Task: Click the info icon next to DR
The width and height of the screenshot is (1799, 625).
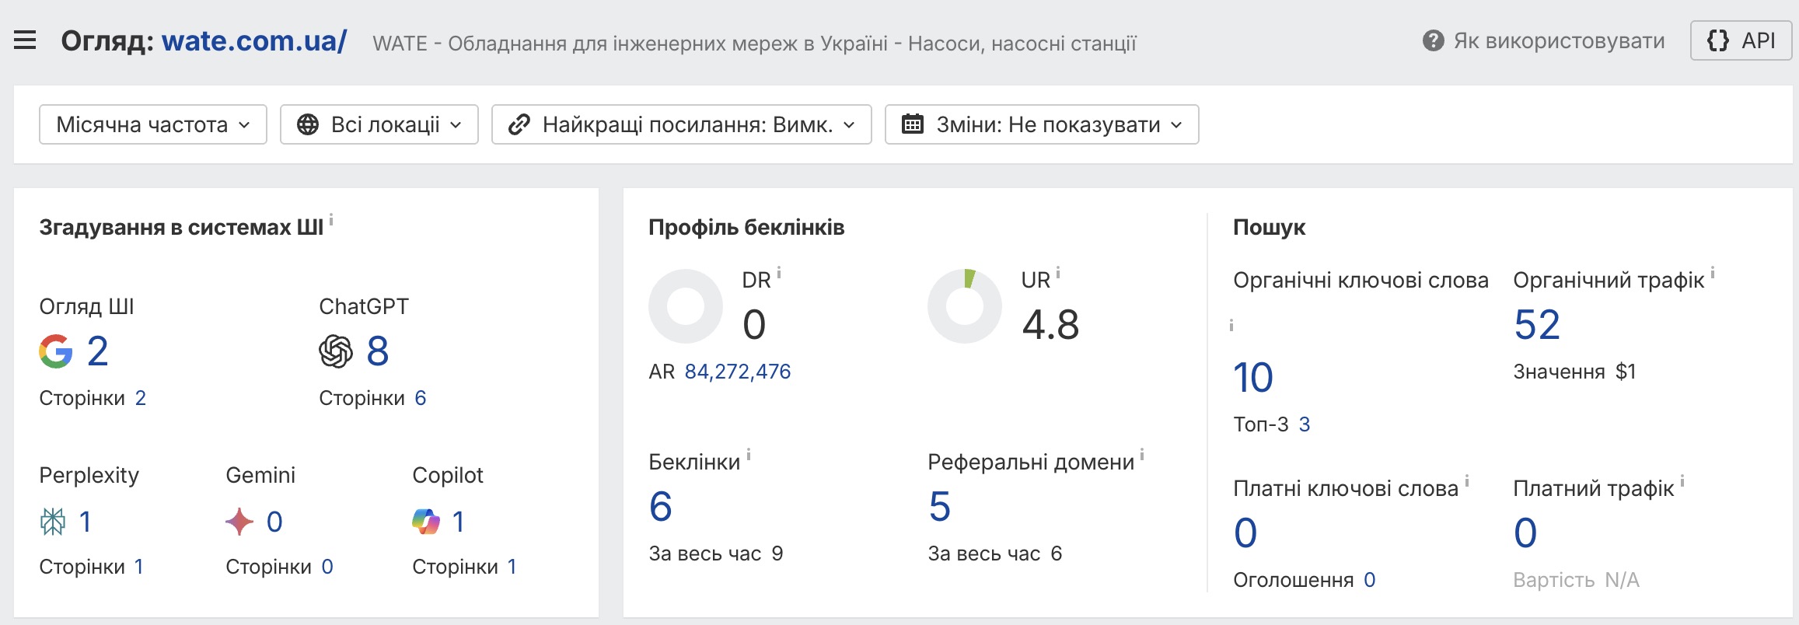Action: (779, 274)
